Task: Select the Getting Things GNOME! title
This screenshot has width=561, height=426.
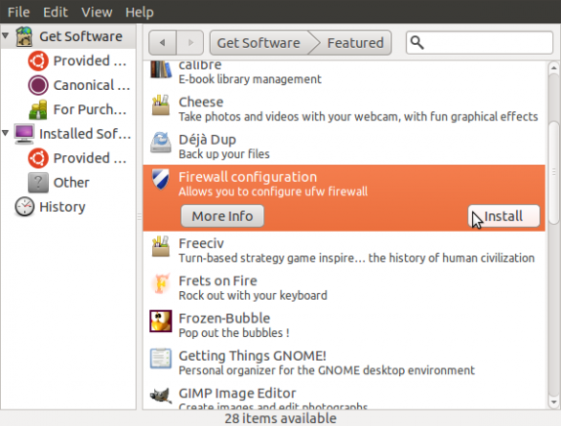Action: click(253, 356)
